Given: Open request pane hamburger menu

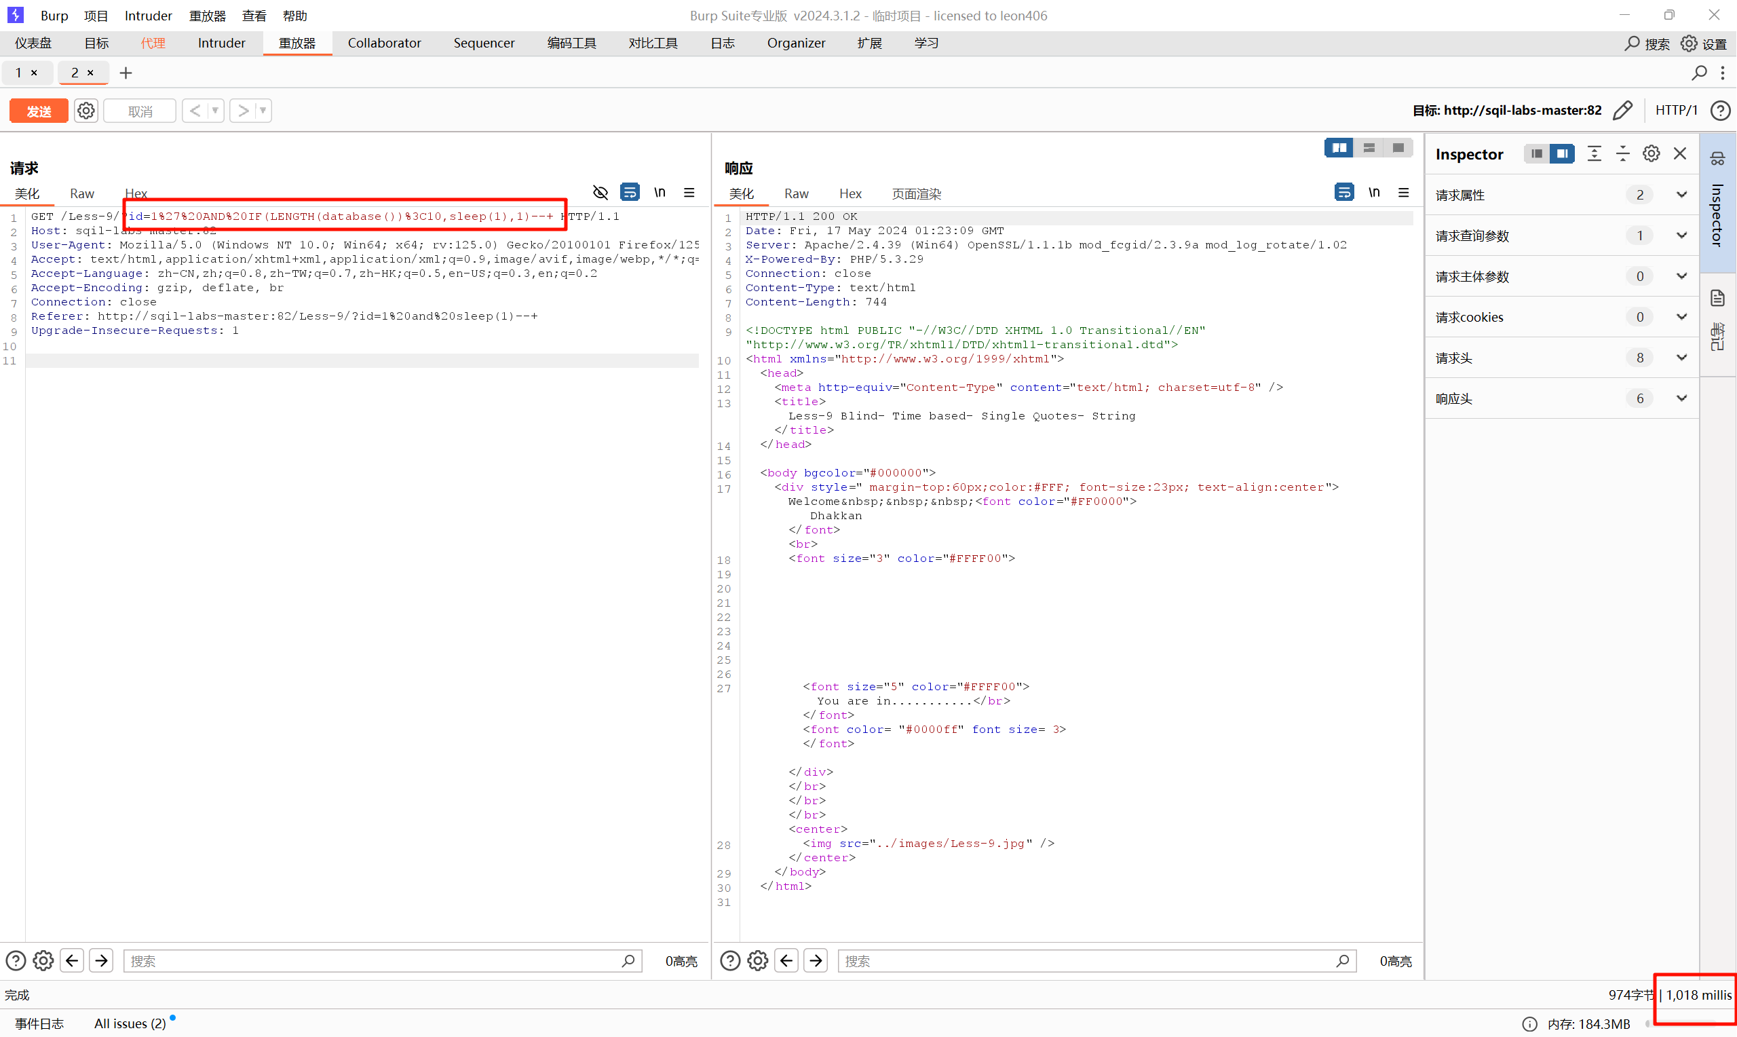Looking at the screenshot, I should [689, 192].
